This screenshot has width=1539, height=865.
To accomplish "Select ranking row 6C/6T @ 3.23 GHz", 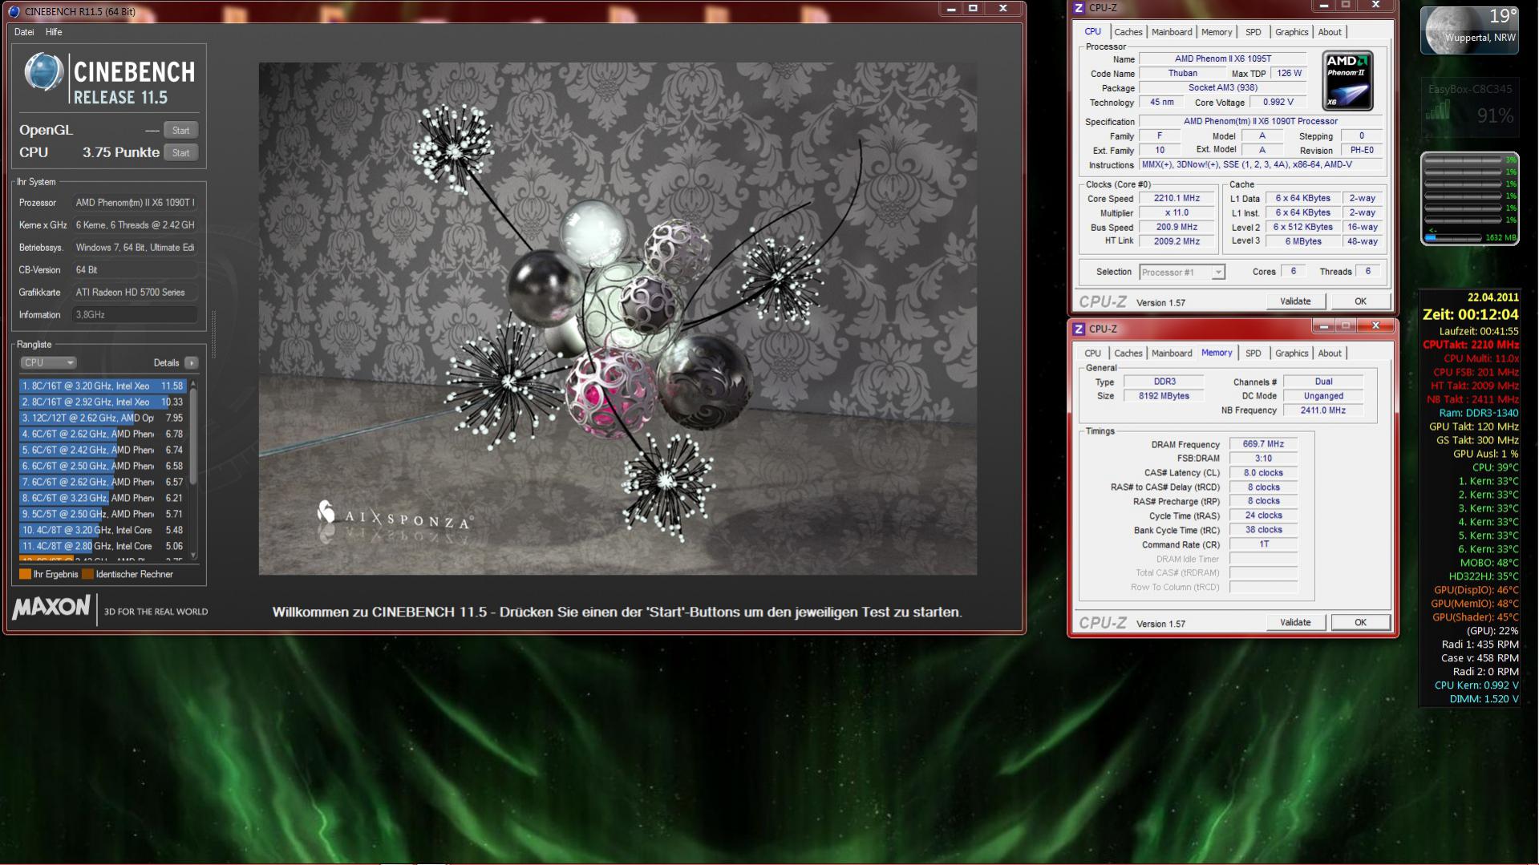I will point(103,498).
